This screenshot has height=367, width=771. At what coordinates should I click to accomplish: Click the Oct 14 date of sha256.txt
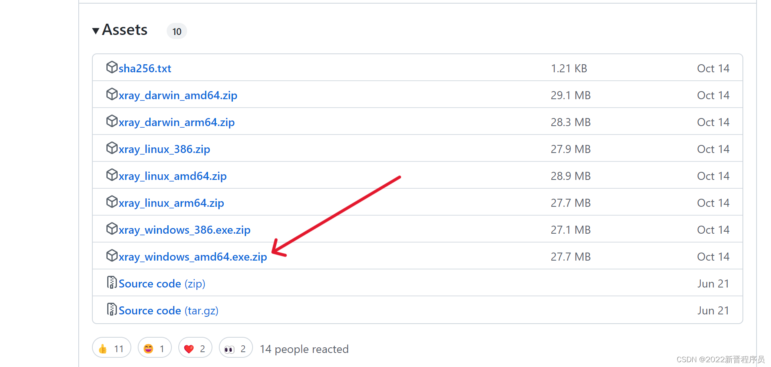(x=713, y=69)
